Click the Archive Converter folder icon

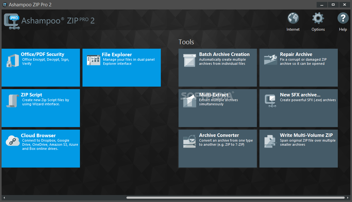190,141
